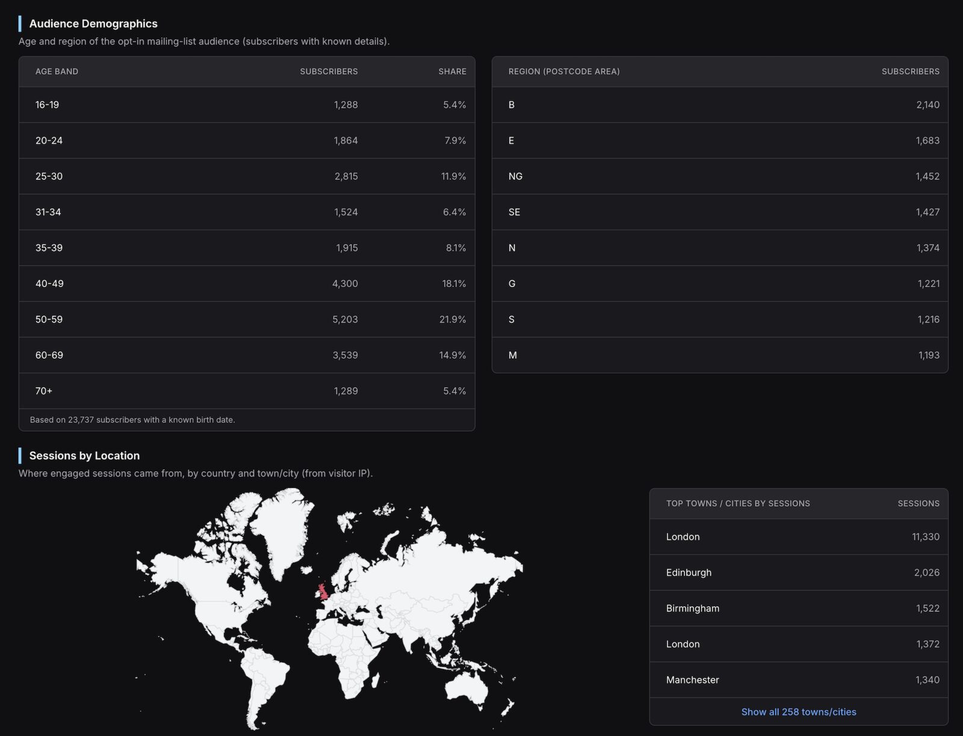The height and width of the screenshot is (736, 963).
Task: Click the TOP TOWNS / CITIES BY SESSIONS header
Action: click(738, 504)
